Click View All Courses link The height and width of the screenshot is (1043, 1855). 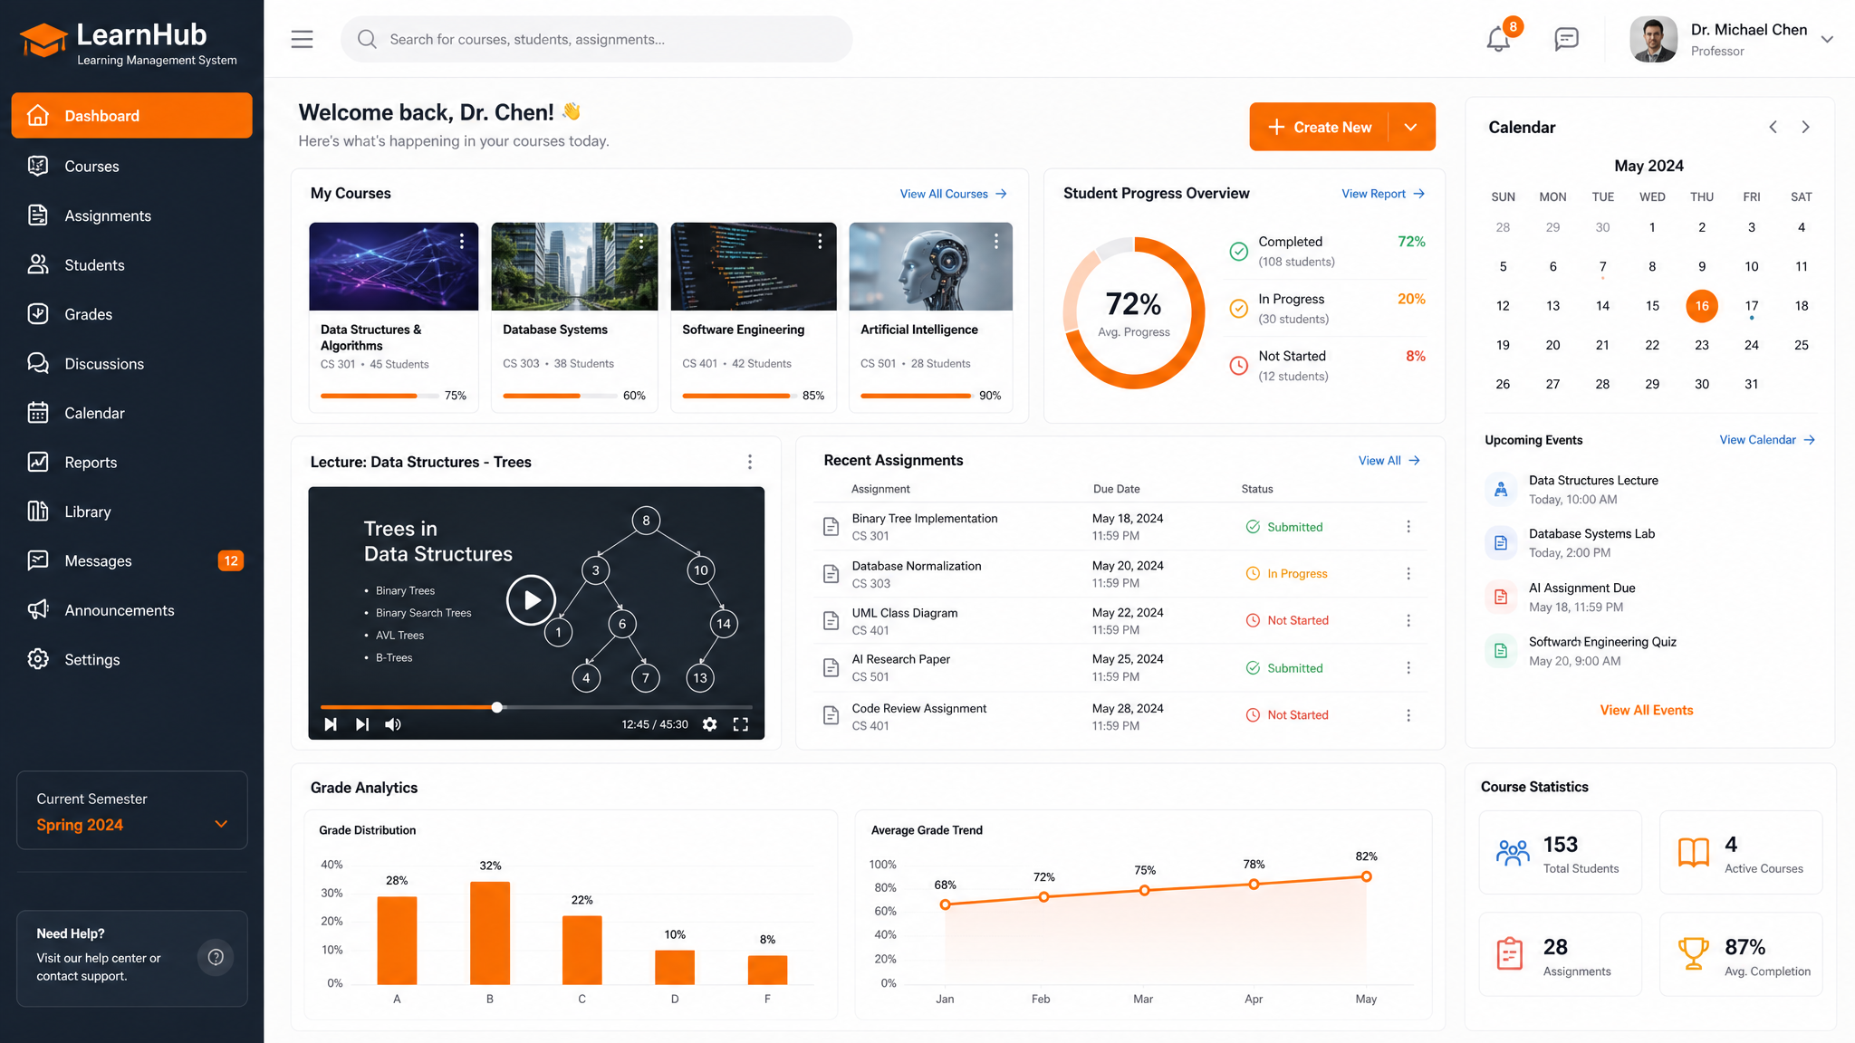(x=953, y=194)
